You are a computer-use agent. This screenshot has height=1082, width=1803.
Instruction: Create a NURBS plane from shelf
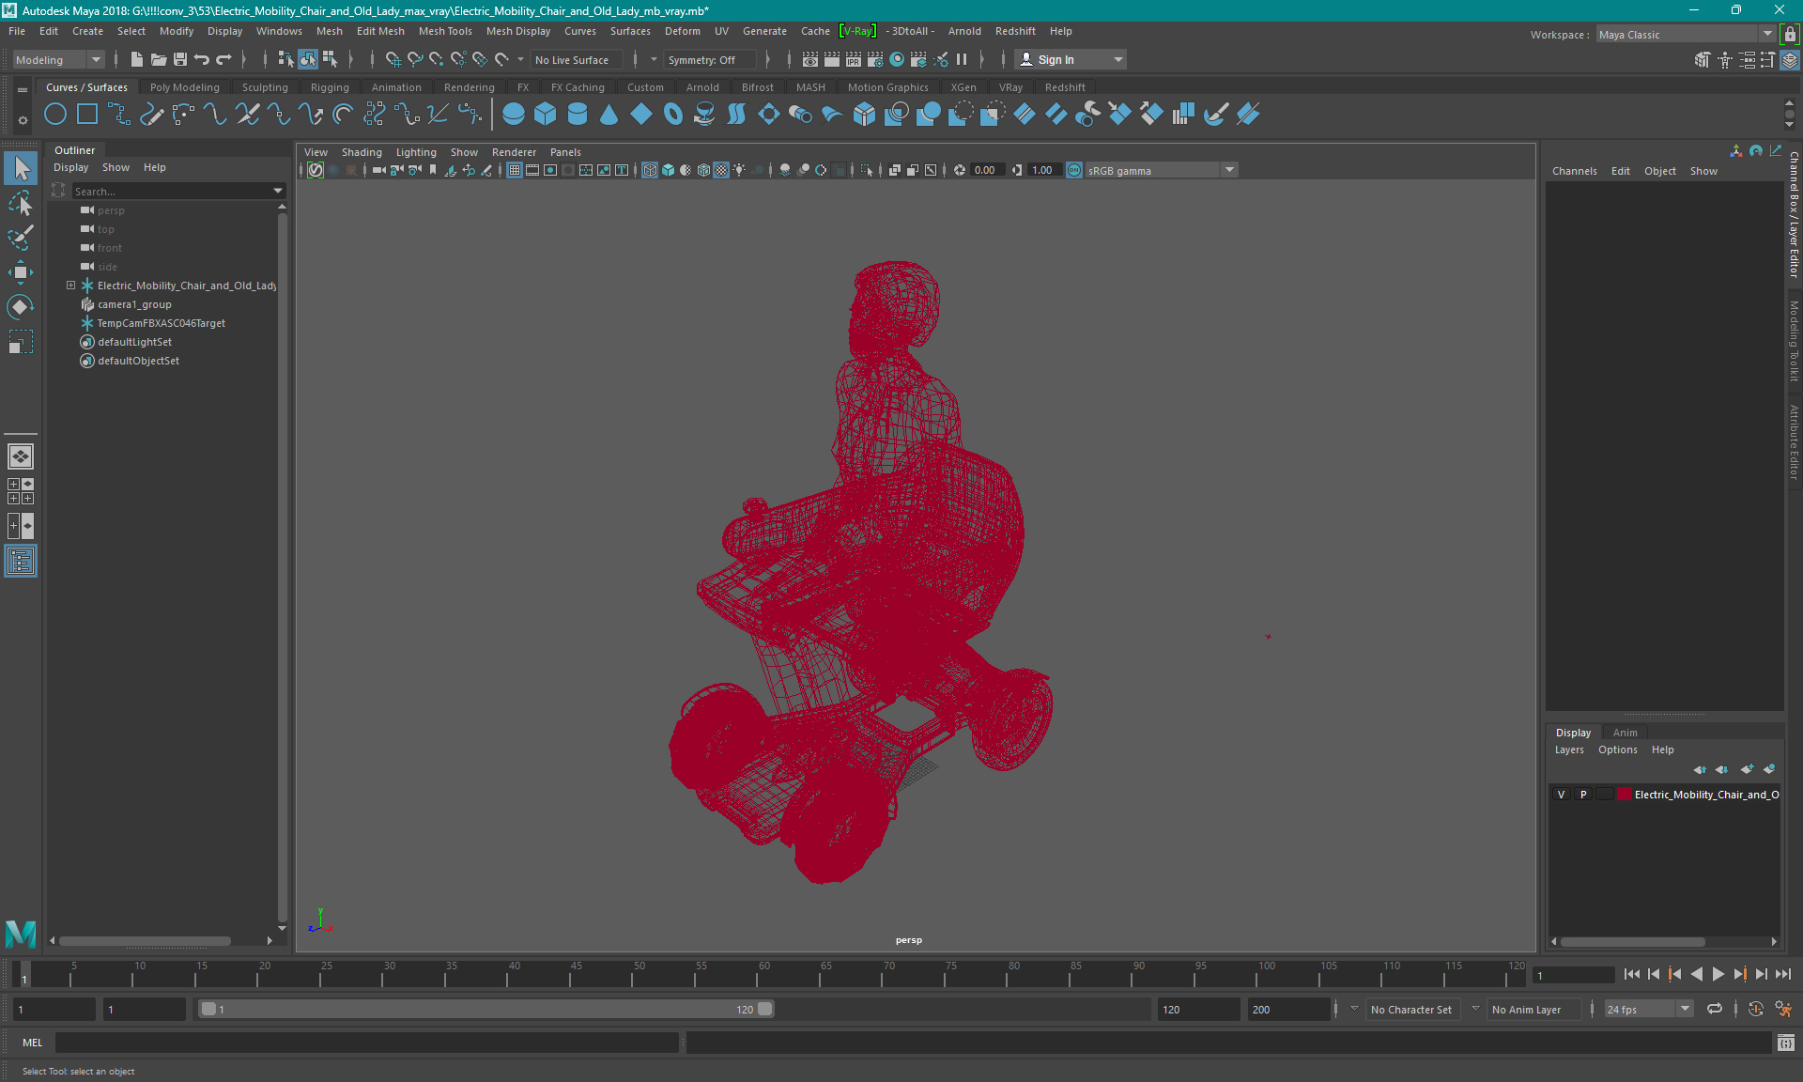[x=641, y=115]
